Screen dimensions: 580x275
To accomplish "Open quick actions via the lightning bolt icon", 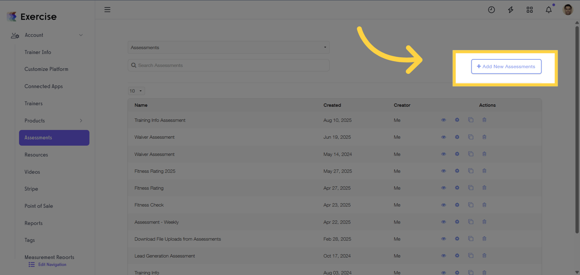I will pos(510,9).
